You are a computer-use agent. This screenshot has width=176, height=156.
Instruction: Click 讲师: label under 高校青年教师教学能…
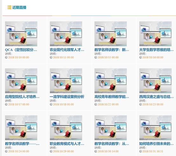[98, 101]
